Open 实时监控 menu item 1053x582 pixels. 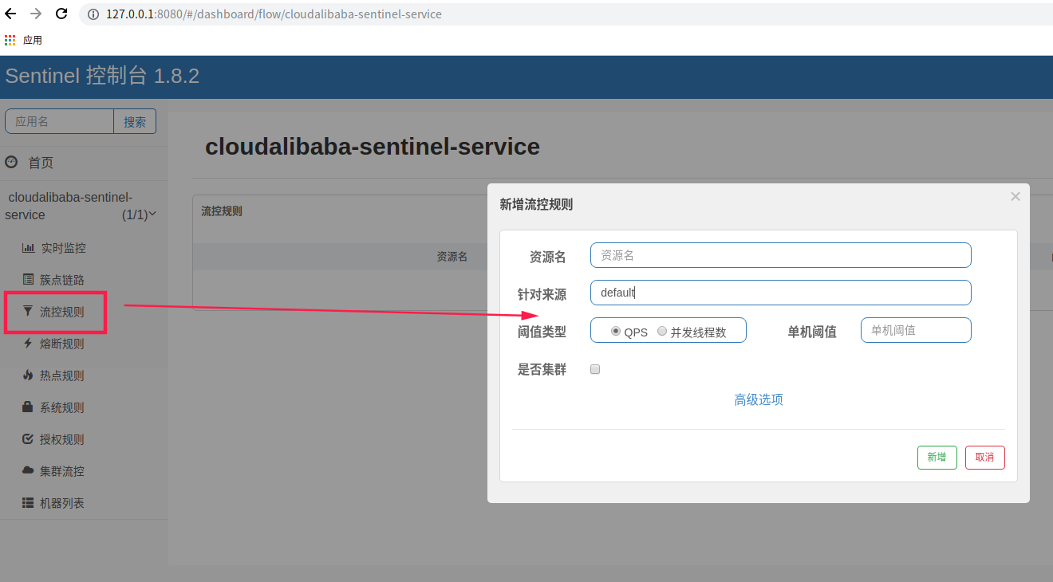[x=63, y=248]
